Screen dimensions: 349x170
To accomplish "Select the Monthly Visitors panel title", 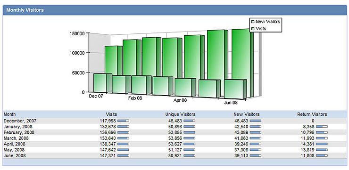I will [x=25, y=10].
